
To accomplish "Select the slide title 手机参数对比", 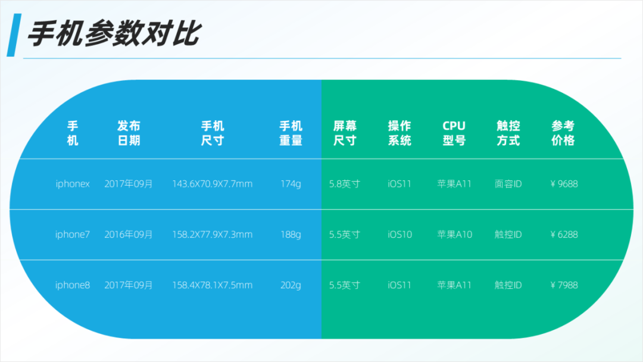I will pyautogui.click(x=114, y=33).
